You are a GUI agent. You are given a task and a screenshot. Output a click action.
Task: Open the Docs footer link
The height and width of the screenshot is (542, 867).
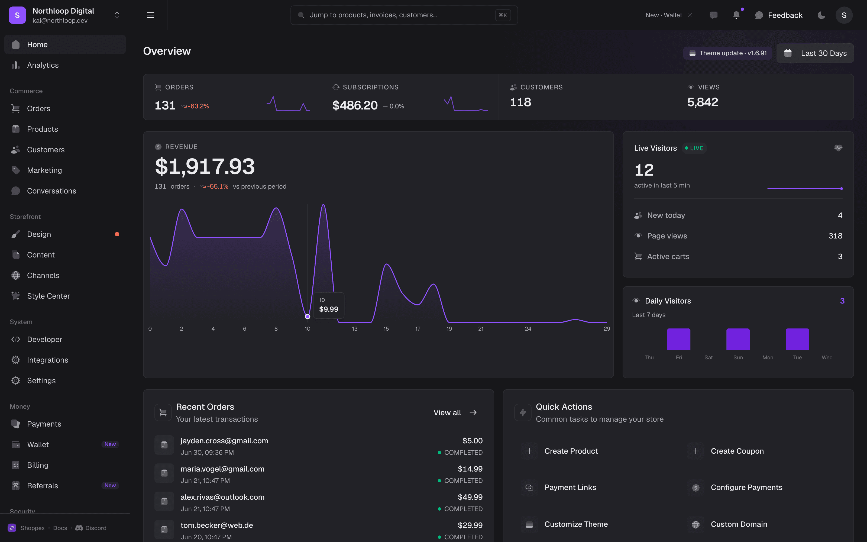click(60, 528)
